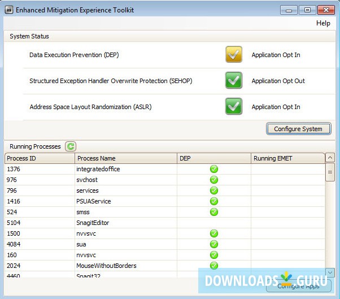Click process ID 976

(12, 180)
